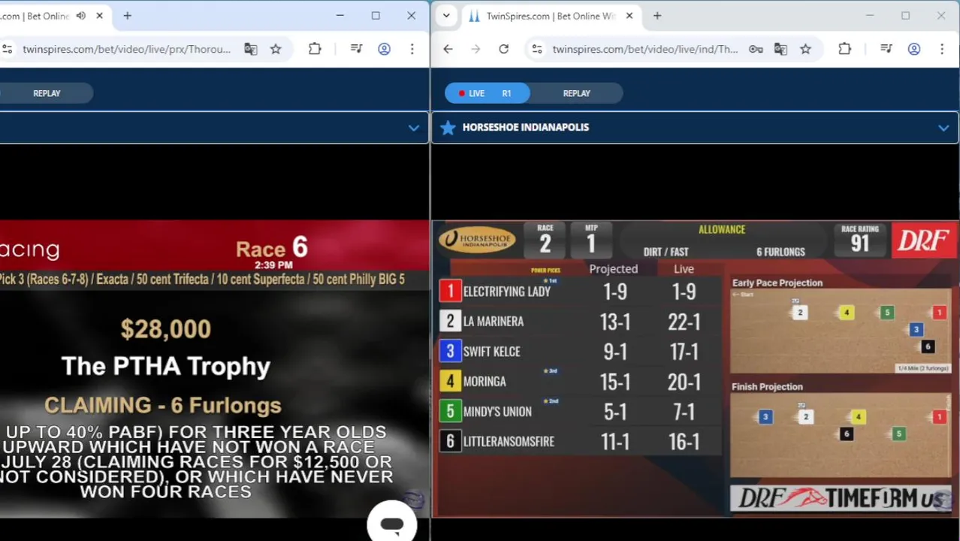
Task: Click The PTHA Trophy title
Action: click(x=166, y=367)
